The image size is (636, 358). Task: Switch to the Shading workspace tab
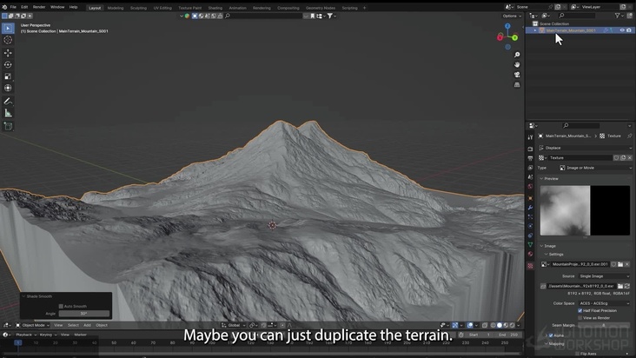click(x=215, y=7)
